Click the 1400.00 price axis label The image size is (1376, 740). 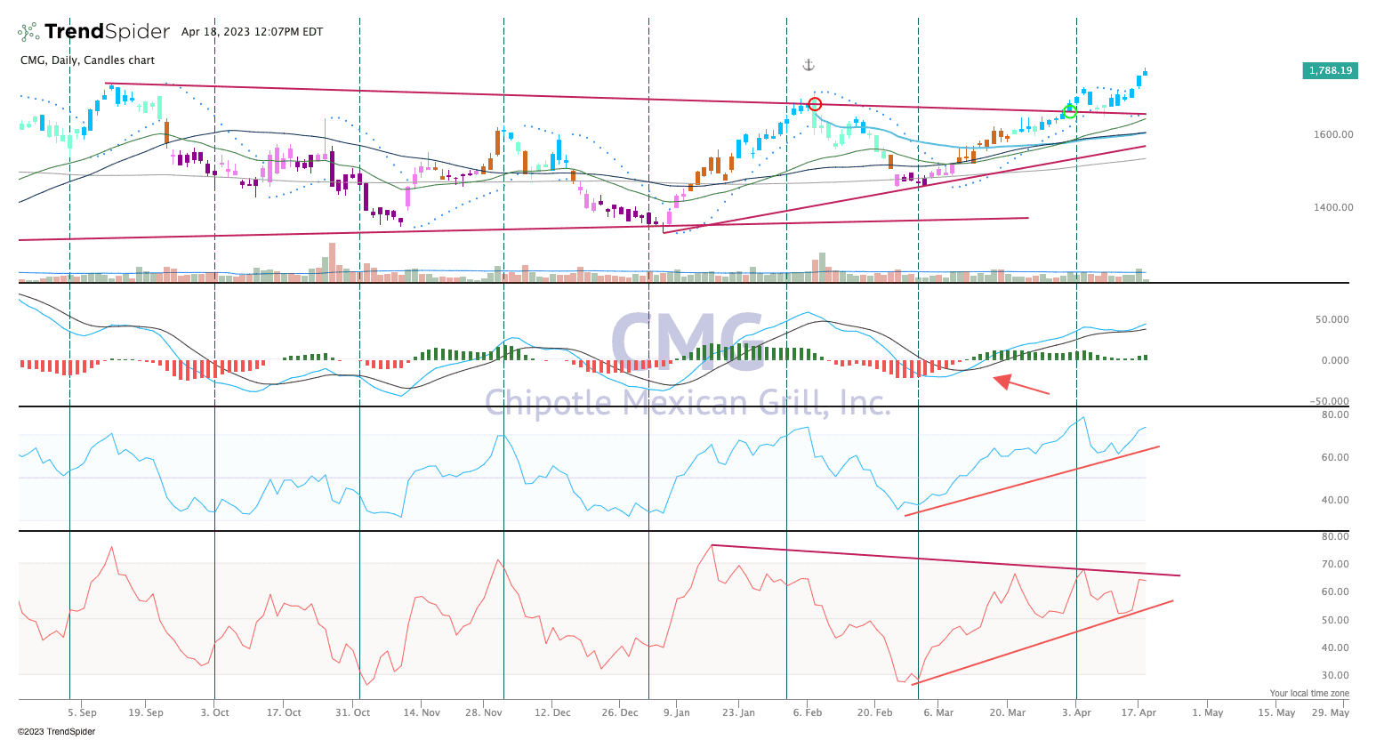(x=1335, y=207)
